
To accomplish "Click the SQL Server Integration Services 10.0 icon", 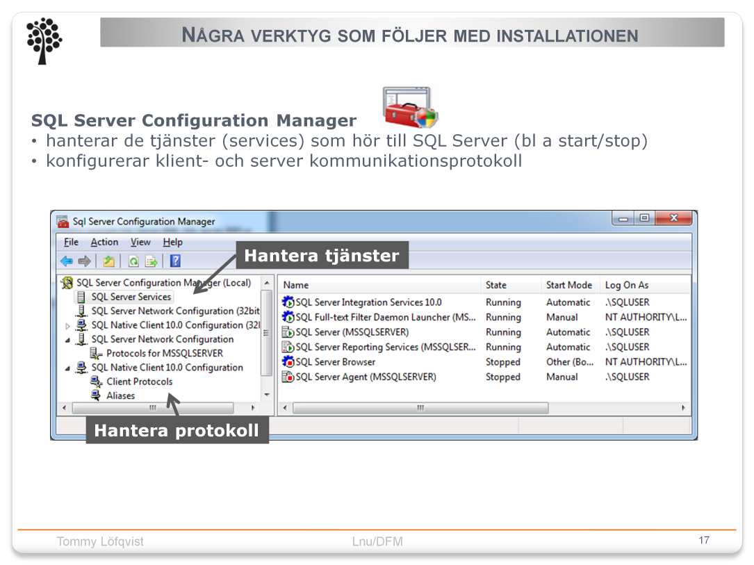I will tap(288, 302).
